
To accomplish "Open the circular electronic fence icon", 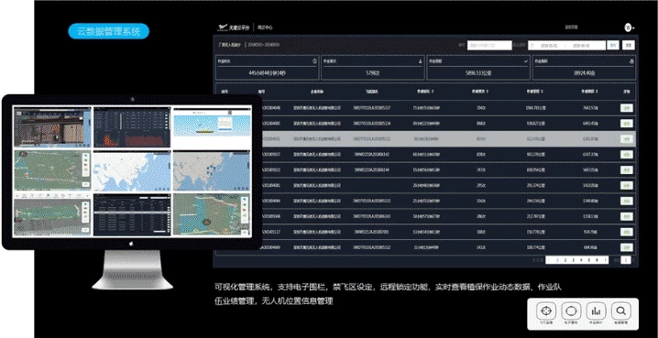I will coord(571,311).
